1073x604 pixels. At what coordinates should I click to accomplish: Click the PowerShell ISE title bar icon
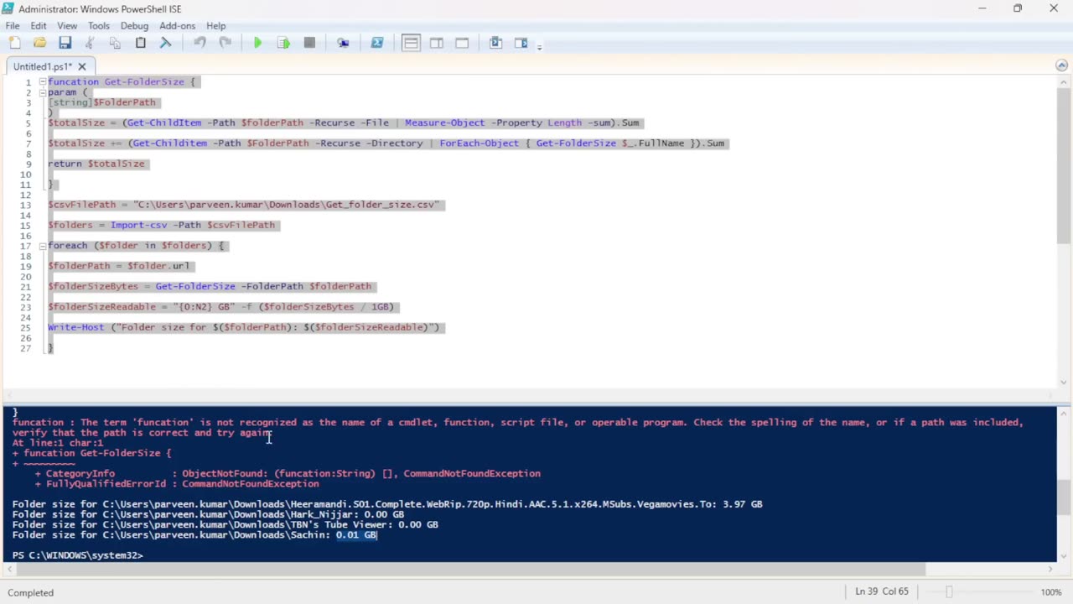[x=8, y=8]
